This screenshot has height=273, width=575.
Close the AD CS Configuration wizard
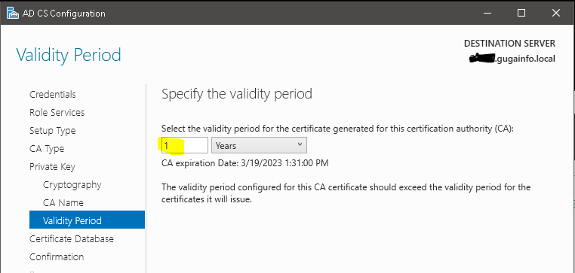(555, 13)
